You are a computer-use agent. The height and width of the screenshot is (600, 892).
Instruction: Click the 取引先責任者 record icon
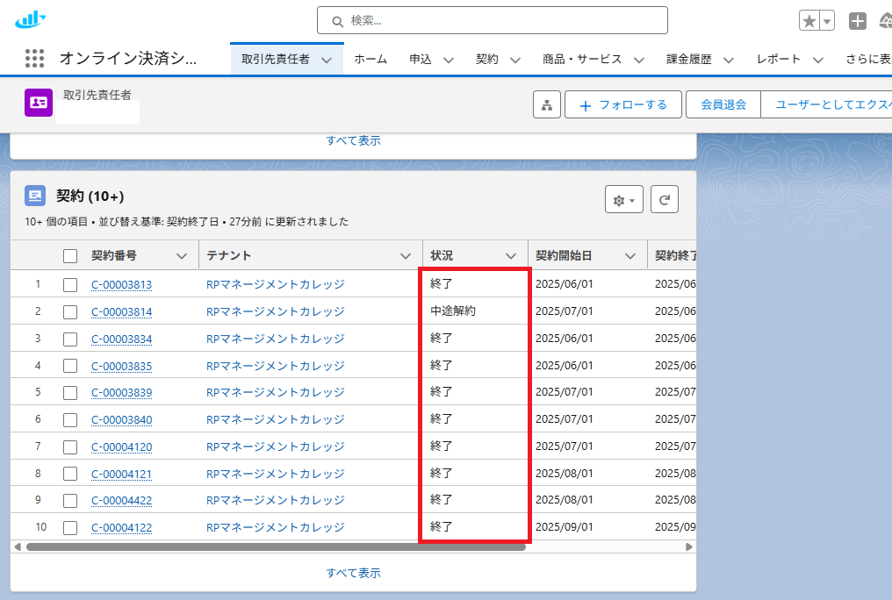click(39, 103)
